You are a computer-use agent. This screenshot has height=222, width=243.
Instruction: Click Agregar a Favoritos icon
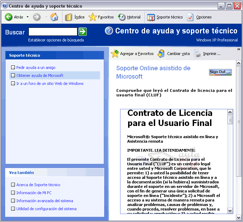115,54
